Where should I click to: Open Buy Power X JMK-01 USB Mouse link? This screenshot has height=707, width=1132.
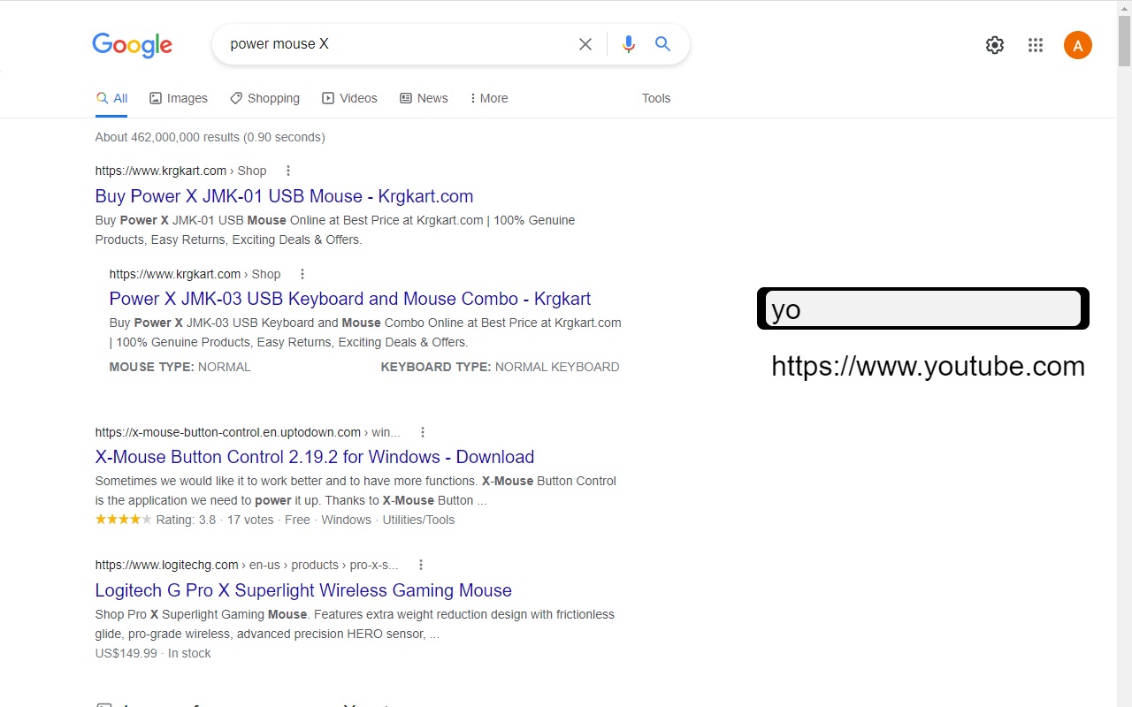pos(284,196)
